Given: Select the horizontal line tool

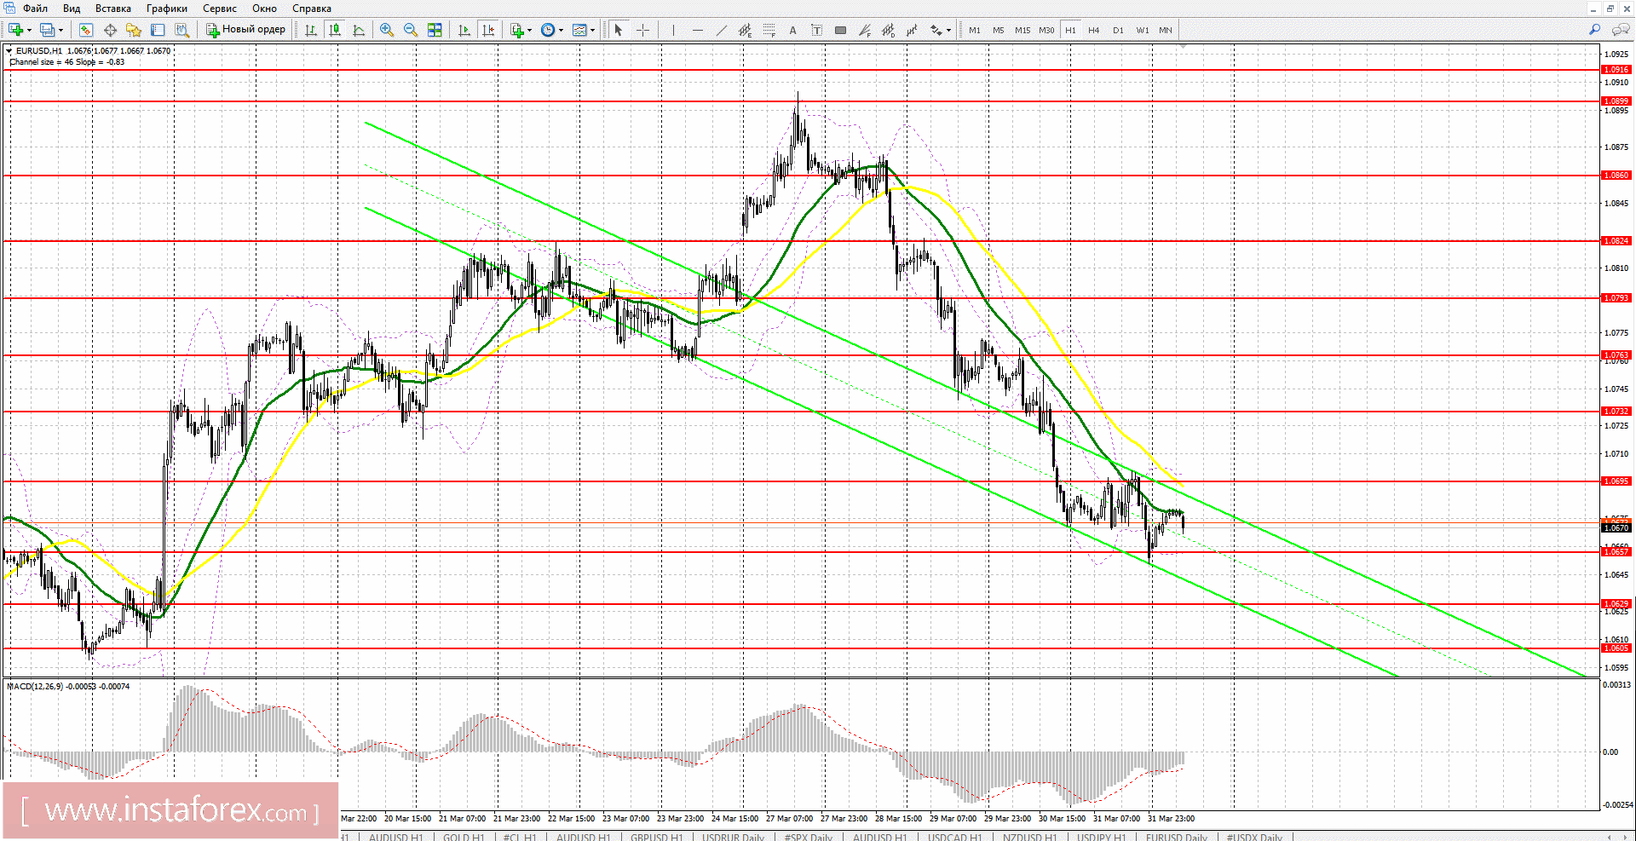Looking at the screenshot, I should (698, 30).
